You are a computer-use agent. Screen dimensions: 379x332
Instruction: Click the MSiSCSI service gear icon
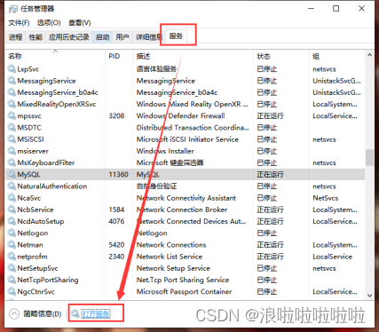click(x=12, y=139)
